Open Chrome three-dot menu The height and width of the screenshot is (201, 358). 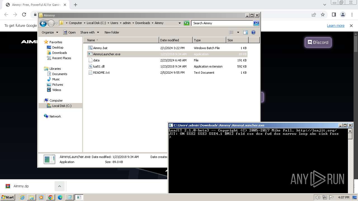pyautogui.click(x=352, y=15)
